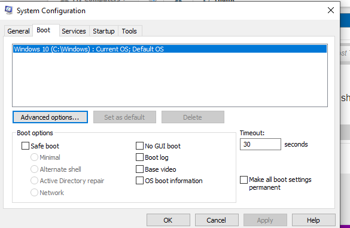Click the Set as default button
This screenshot has height=228, width=350.
click(x=124, y=117)
